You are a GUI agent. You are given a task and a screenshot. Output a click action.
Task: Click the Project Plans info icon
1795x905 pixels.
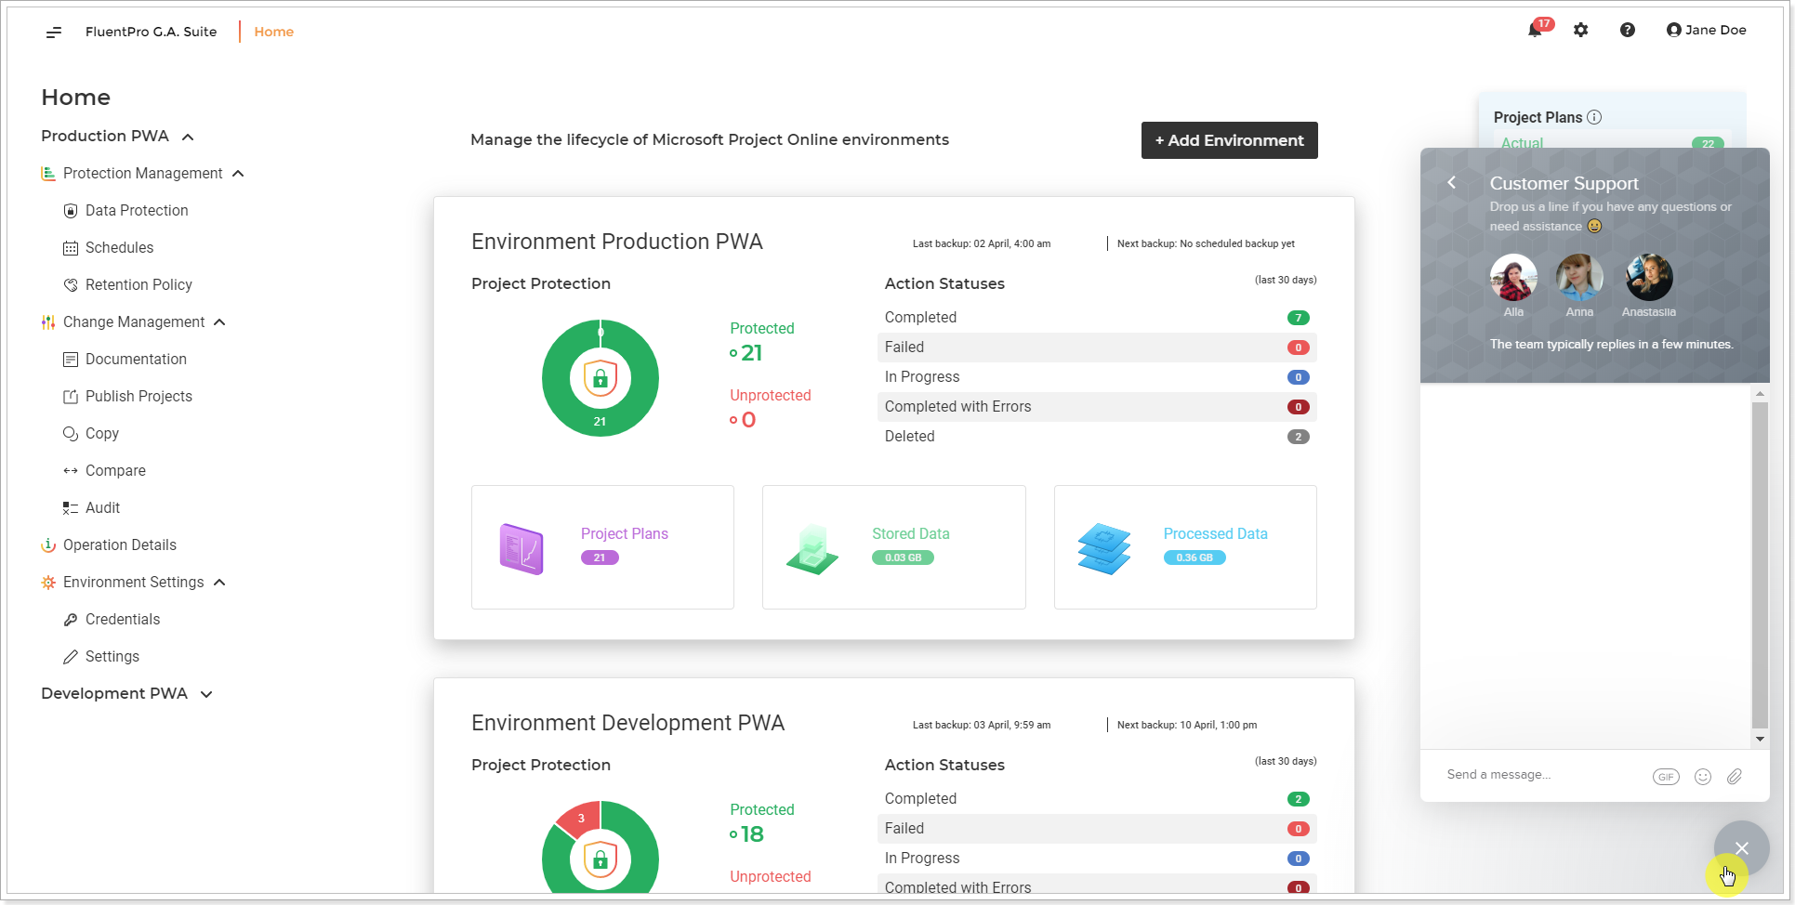[x=1594, y=117]
